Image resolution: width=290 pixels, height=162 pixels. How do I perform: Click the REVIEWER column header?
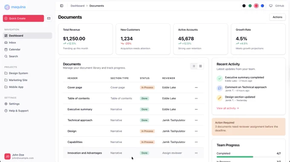168,78
